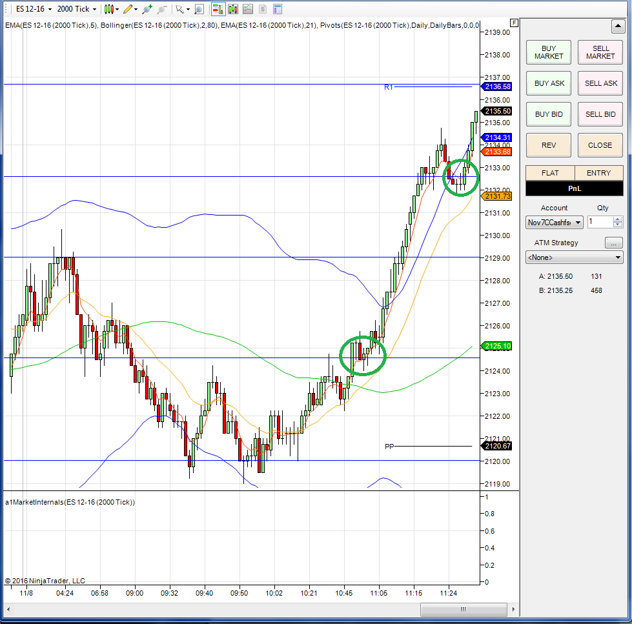Click the 2135.50 current price marker

click(497, 111)
